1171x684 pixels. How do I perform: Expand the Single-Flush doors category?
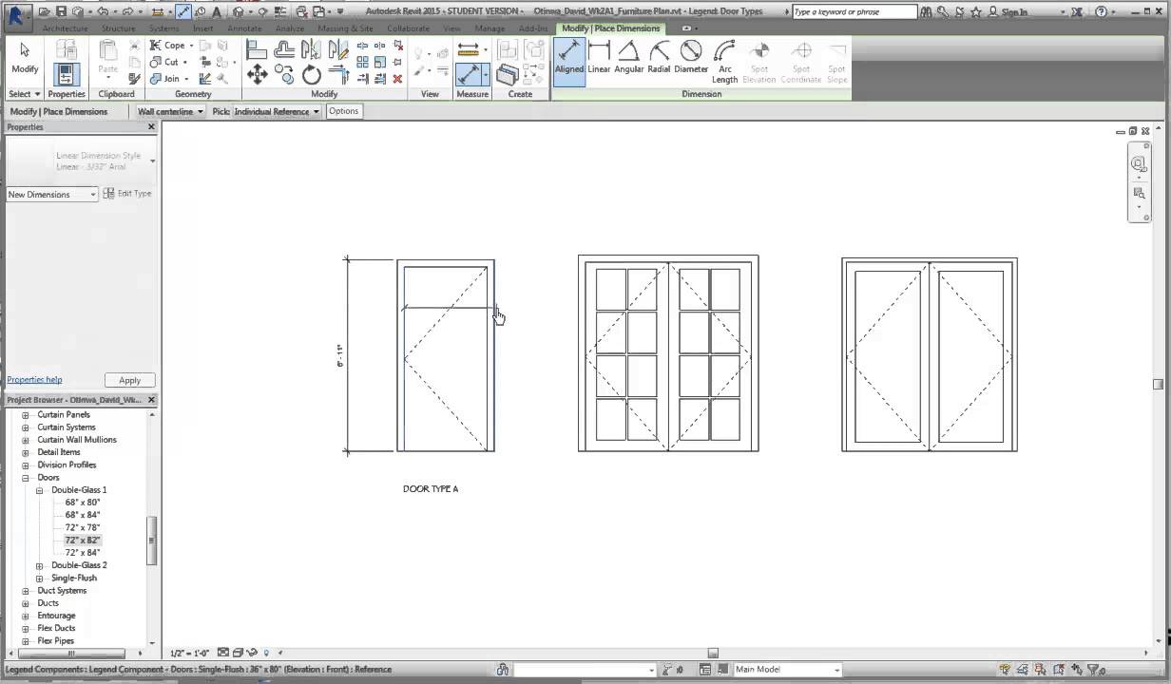39,578
